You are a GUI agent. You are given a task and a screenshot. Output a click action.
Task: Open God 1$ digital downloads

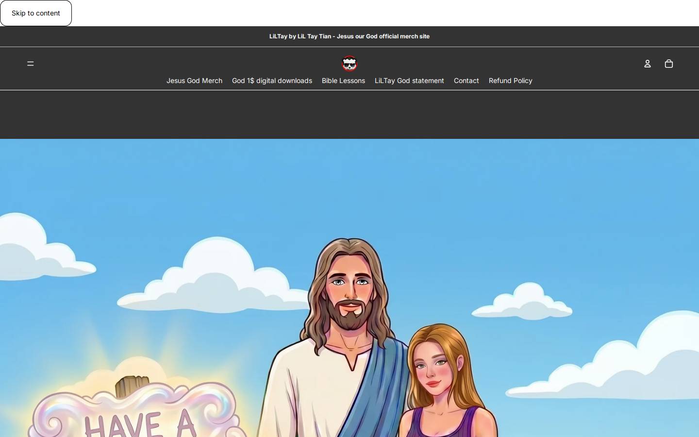pos(272,81)
